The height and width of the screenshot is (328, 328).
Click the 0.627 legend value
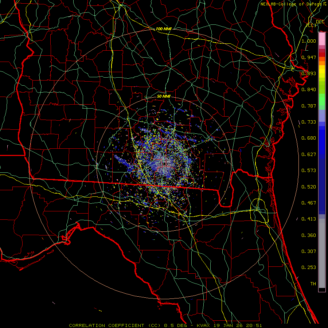point(309,155)
